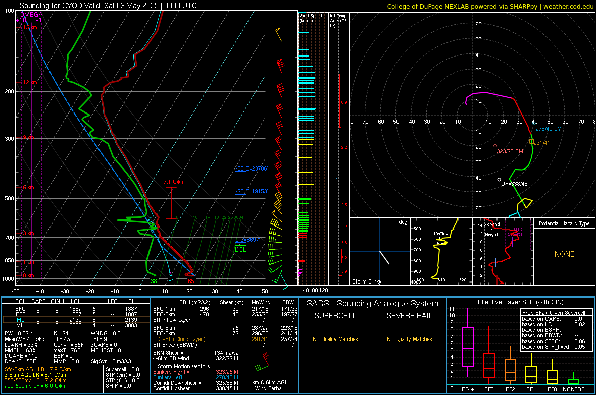This screenshot has width=596, height=395.
Task: Click the magenta OMEGA label
Action: pos(31,15)
